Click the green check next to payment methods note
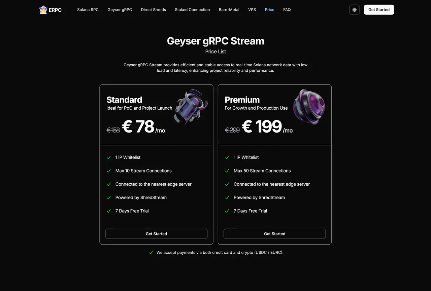431x291 pixels. click(x=151, y=252)
